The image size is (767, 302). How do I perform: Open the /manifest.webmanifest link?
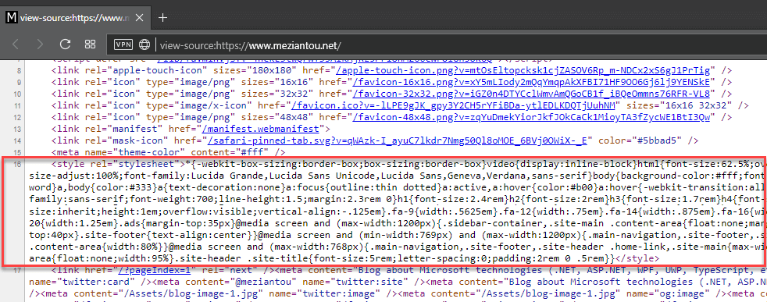pyautogui.click(x=260, y=129)
